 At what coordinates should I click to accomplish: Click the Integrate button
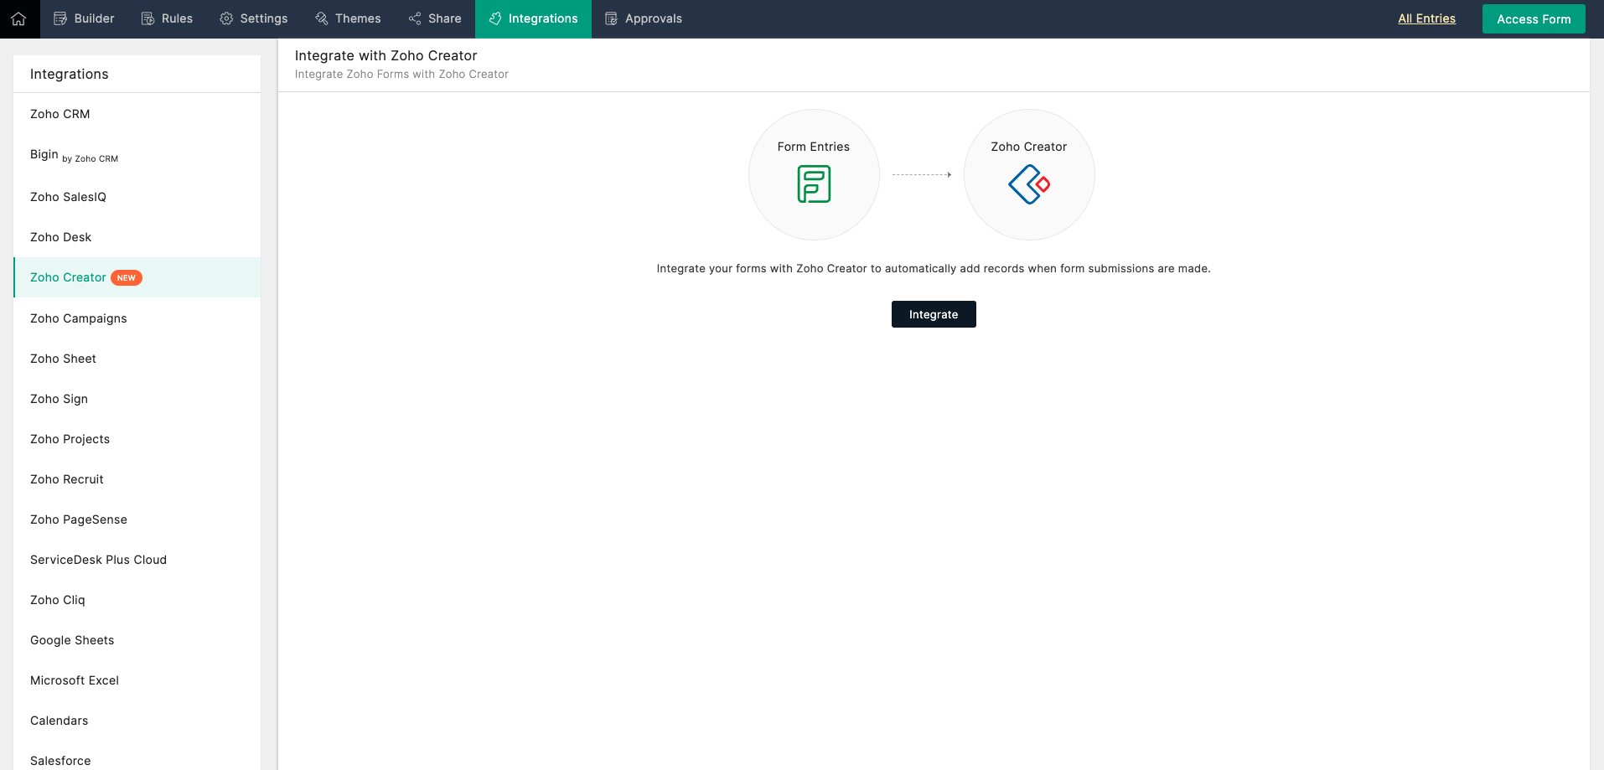coord(934,314)
